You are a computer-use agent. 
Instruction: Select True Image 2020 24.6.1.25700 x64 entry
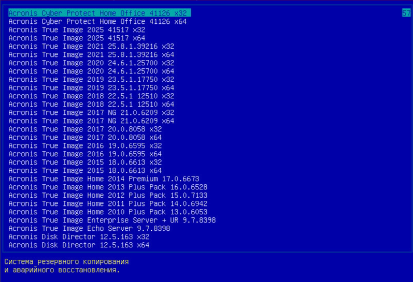pos(91,71)
